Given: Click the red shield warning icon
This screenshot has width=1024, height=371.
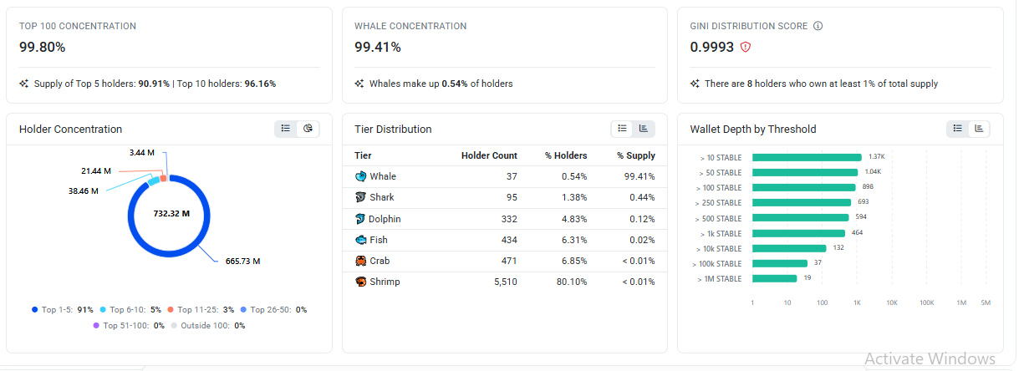Looking at the screenshot, I should [x=746, y=48].
